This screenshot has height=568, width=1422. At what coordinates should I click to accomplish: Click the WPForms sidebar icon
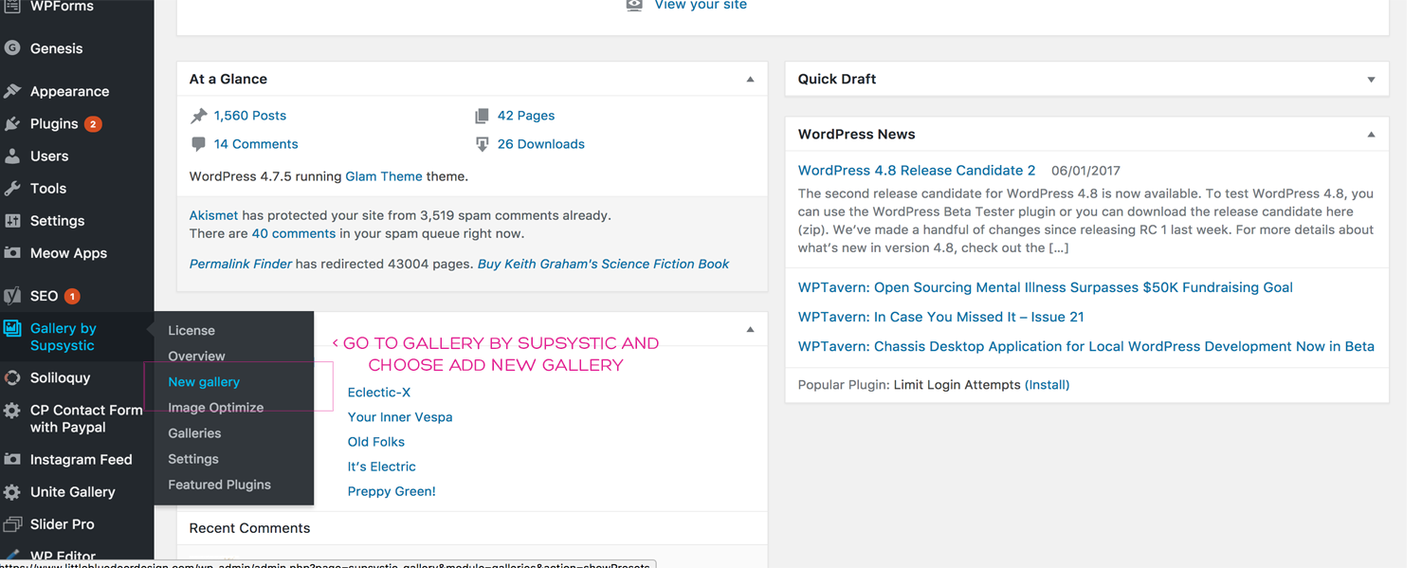pyautogui.click(x=12, y=6)
